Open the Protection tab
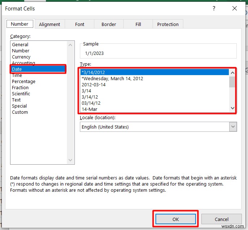 [x=168, y=24]
